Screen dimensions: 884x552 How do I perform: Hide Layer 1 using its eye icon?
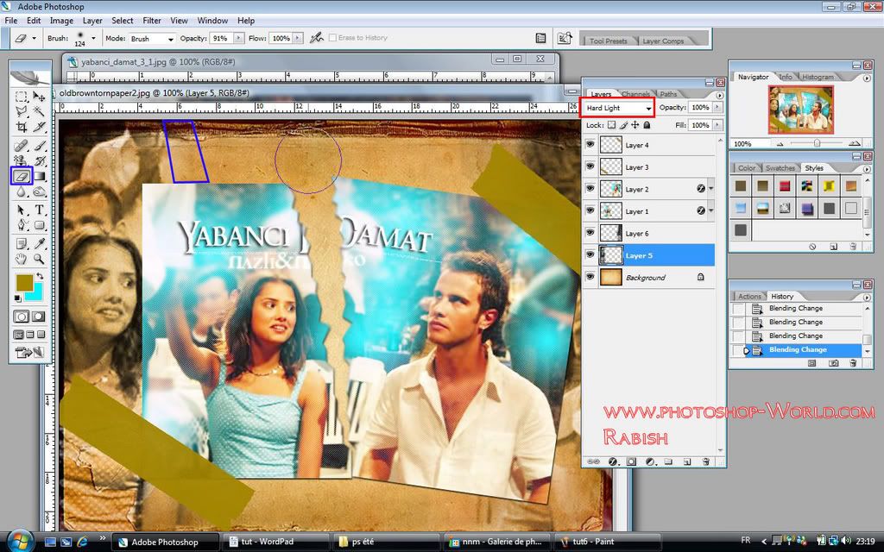[x=590, y=210]
